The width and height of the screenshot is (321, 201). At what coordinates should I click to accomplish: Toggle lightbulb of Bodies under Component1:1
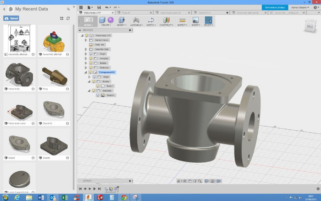(x=93, y=81)
